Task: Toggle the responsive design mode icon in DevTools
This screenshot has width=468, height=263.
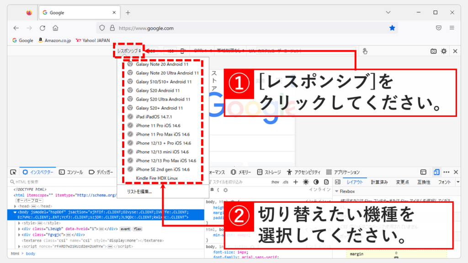Action: click(x=436, y=172)
